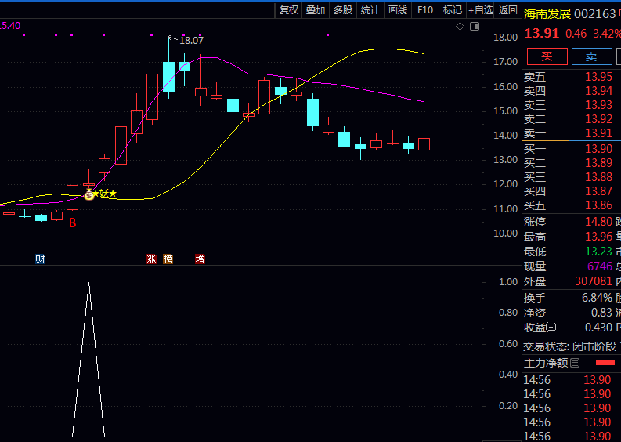Click the 增 event marker
621x442 pixels.
(x=200, y=259)
